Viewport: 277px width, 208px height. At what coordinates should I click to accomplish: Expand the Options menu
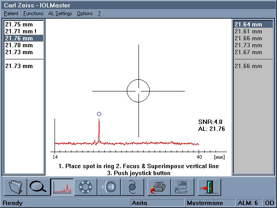coord(85,13)
